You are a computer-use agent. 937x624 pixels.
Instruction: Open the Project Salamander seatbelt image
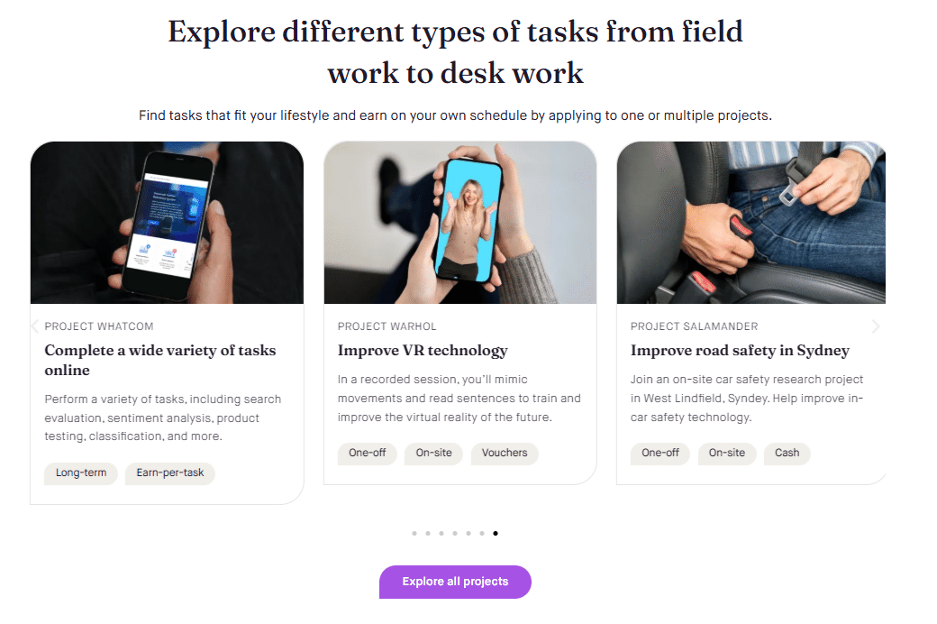tap(751, 223)
